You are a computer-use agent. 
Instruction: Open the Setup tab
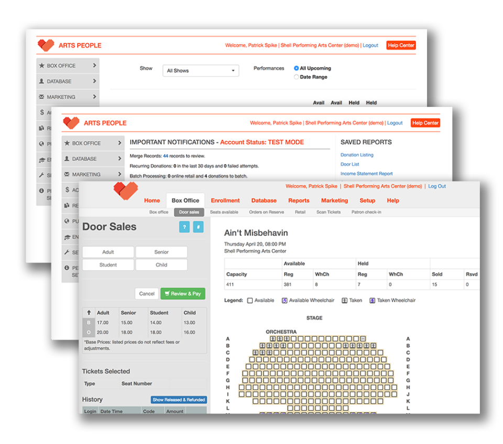pyautogui.click(x=367, y=200)
